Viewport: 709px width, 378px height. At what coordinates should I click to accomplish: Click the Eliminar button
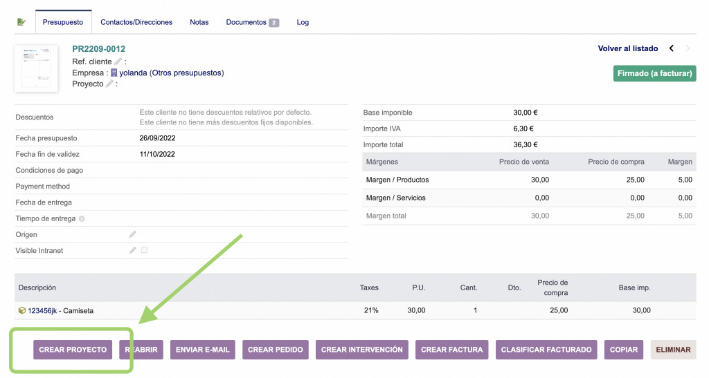pyautogui.click(x=673, y=350)
